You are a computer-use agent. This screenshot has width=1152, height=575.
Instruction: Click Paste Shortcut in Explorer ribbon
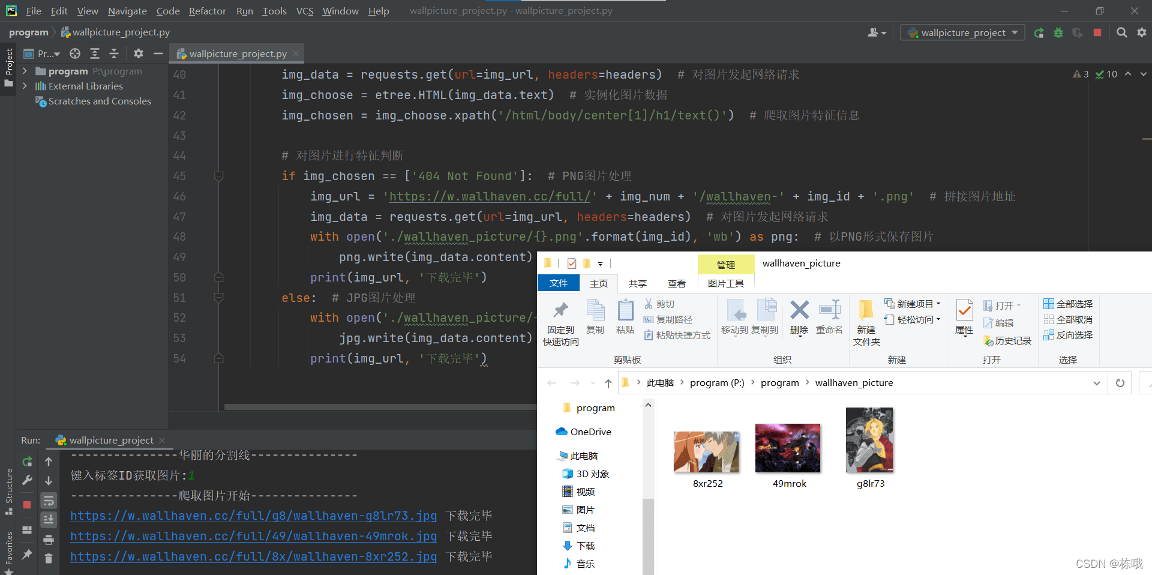677,336
